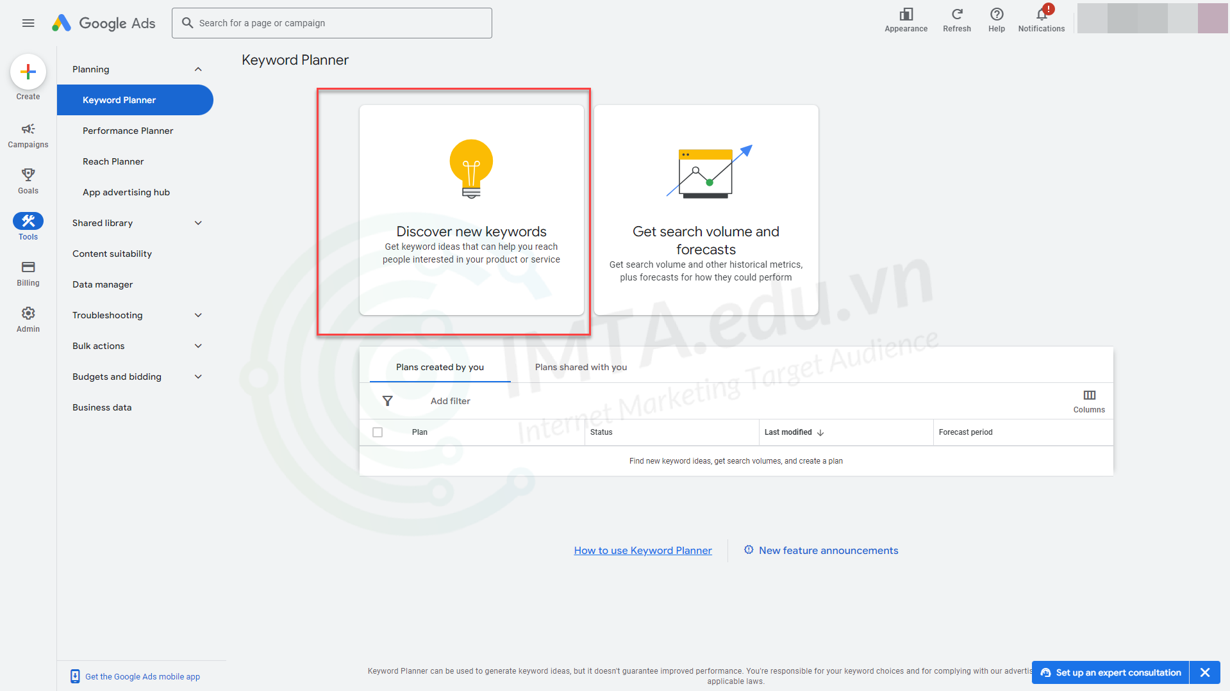Open New feature announcements
Viewport: 1230px width, 691px height.
(821, 550)
